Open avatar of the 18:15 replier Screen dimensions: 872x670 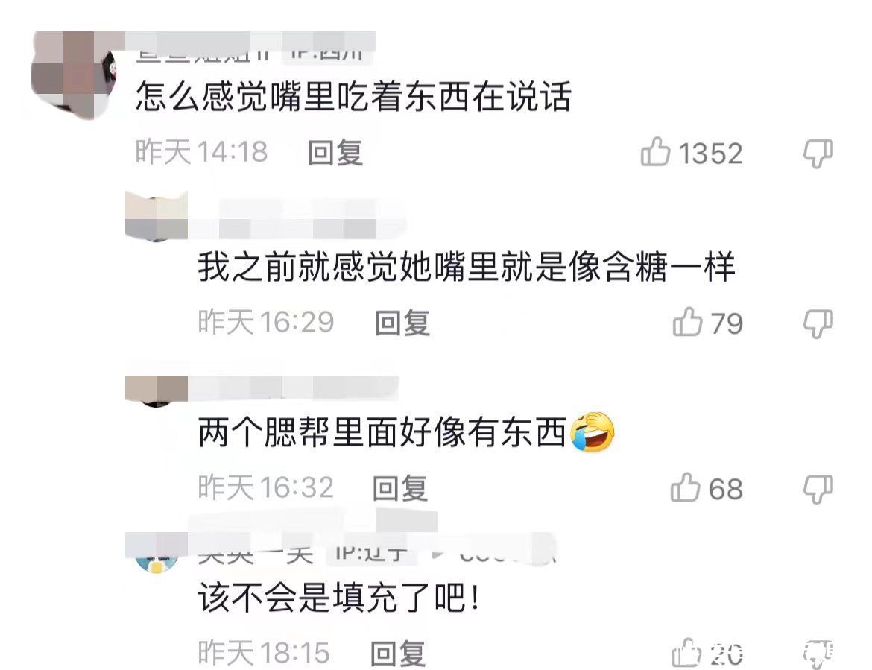(157, 553)
